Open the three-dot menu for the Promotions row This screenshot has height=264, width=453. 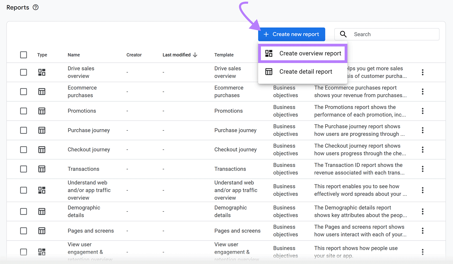422,111
